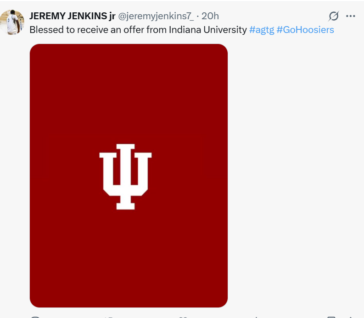364x318 pixels.
Task: Open Jeremy Jenkins' profile picture avatar
Action: click(12, 21)
